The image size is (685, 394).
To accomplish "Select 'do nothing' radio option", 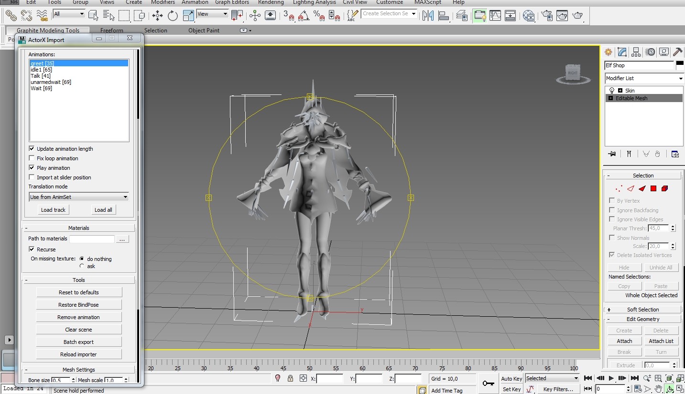I will pyautogui.click(x=82, y=259).
